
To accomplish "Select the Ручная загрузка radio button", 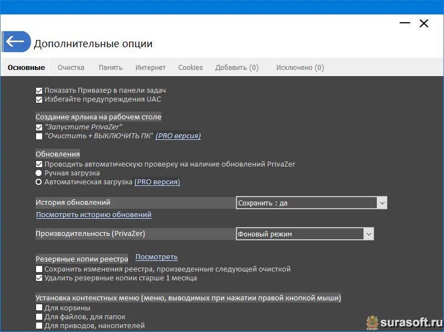I will [x=39, y=173].
